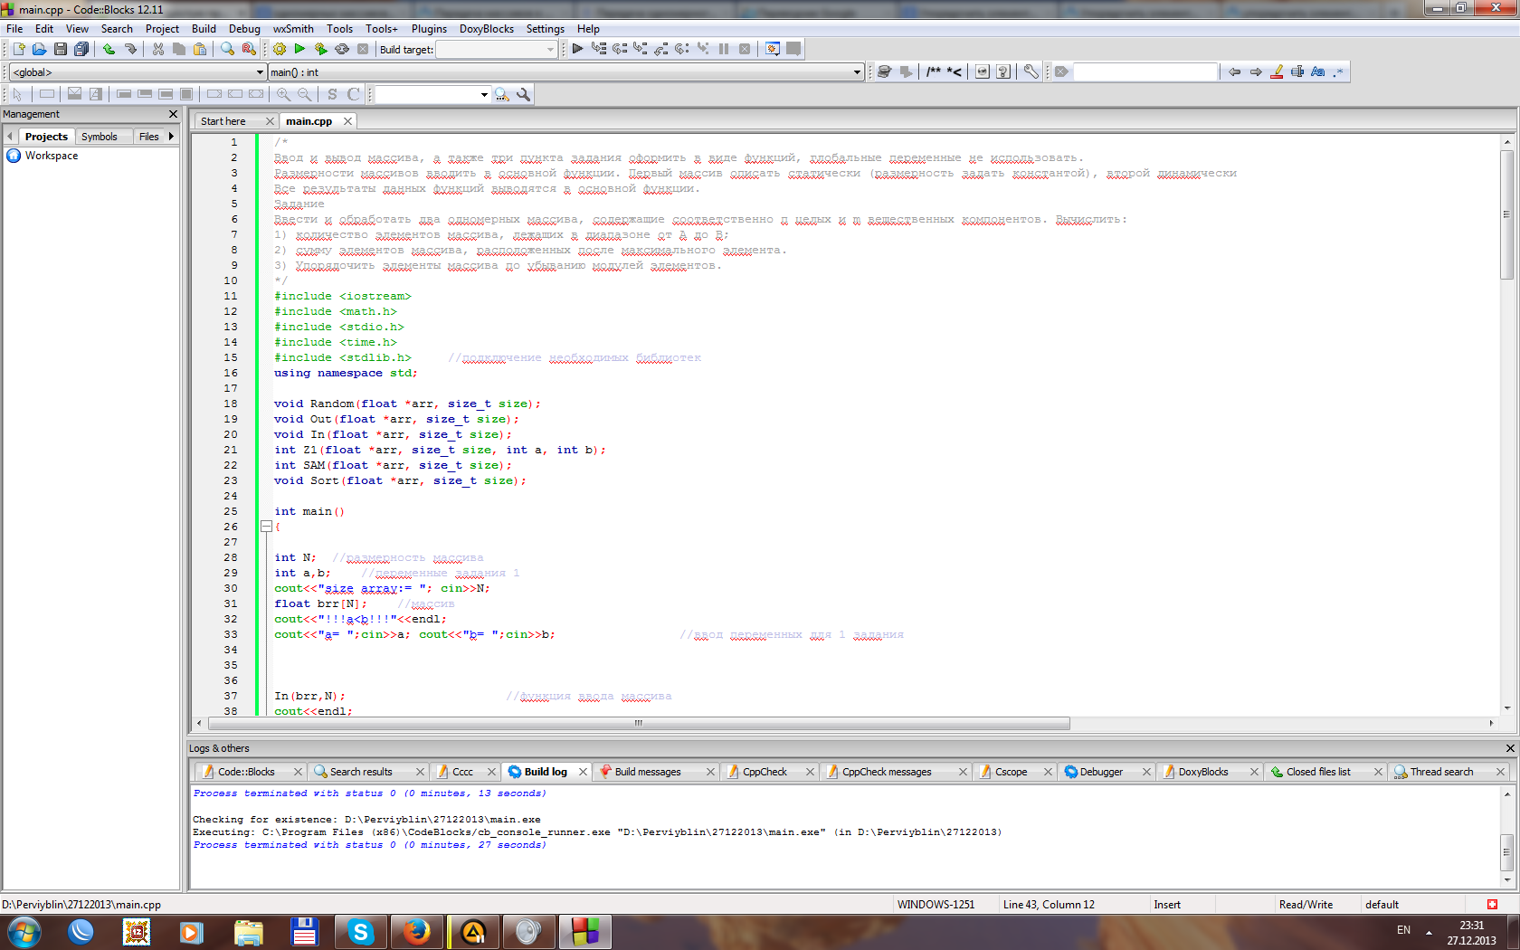Screen dimensions: 1520x950
Task: Start debugging with the Debug/Continue arrow
Action: tap(577, 49)
